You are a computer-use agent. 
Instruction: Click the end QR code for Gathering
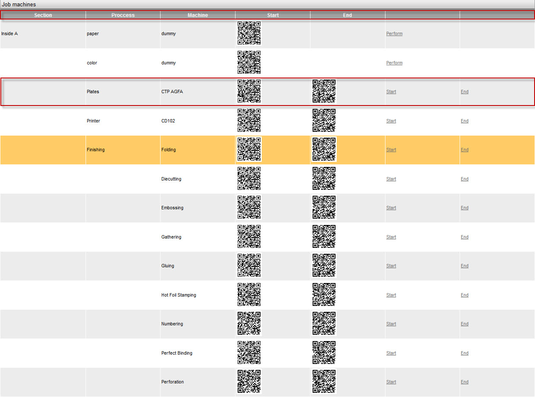pos(324,236)
